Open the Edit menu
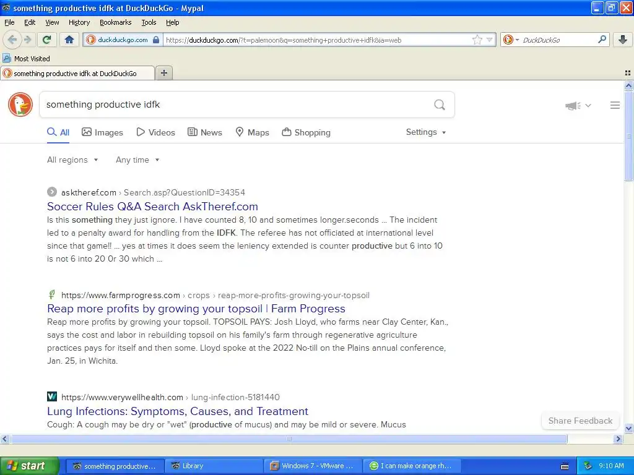 [x=30, y=22]
